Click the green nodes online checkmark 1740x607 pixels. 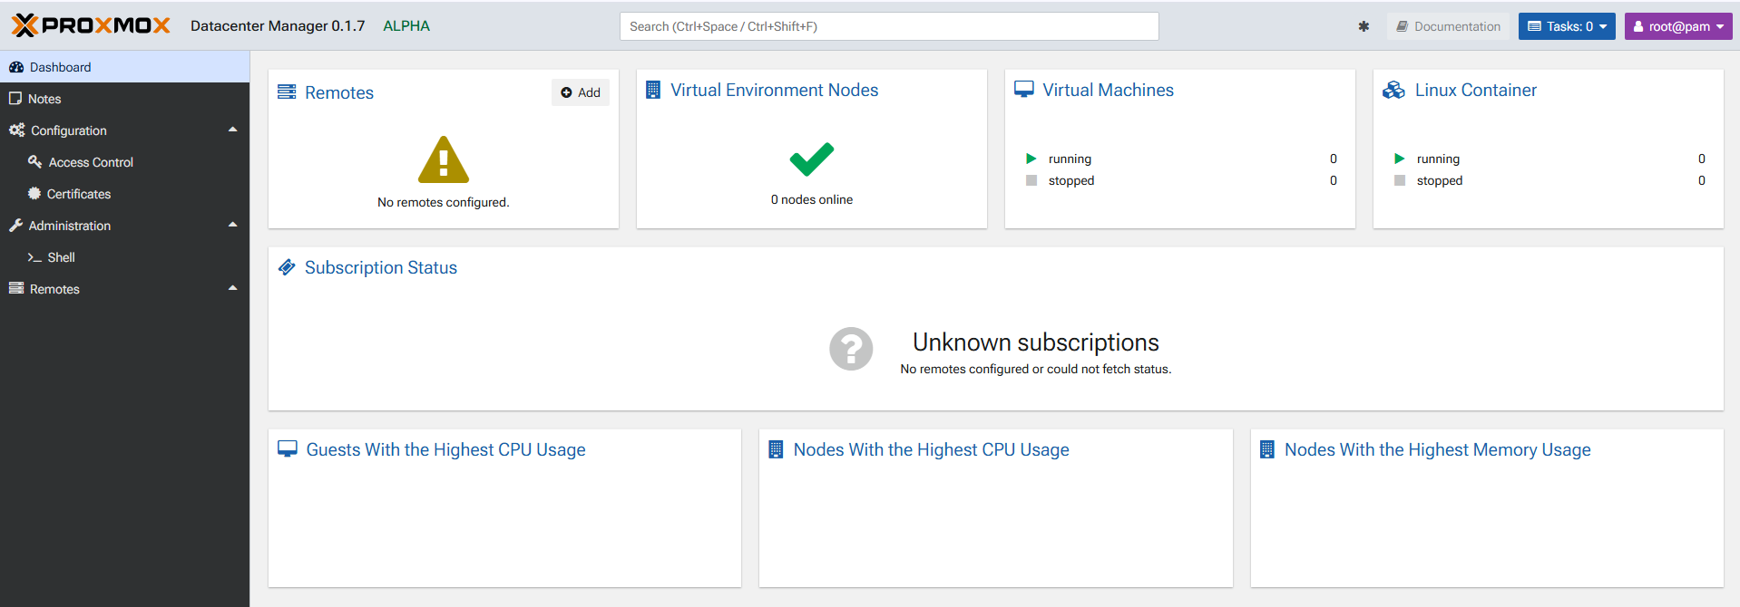(811, 159)
